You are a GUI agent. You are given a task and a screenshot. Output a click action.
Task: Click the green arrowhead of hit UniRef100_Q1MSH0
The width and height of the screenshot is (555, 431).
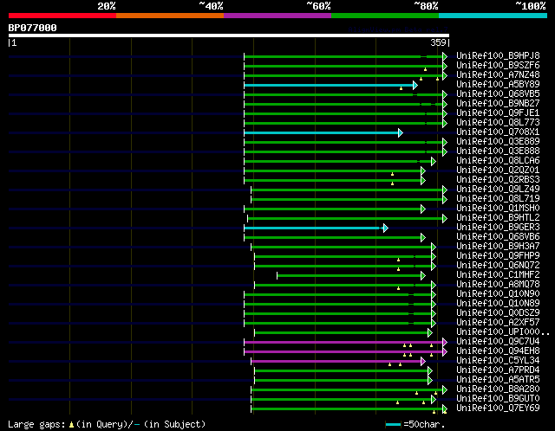coord(423,209)
